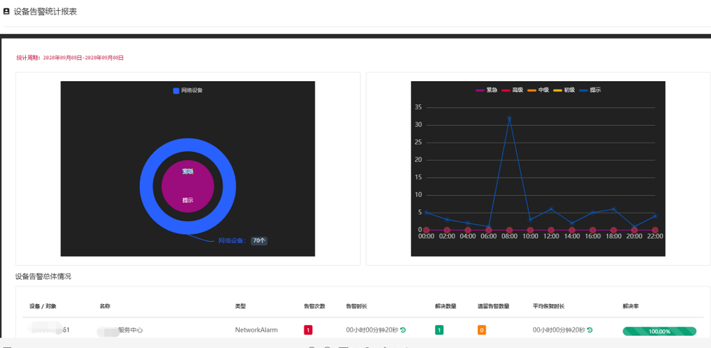Image resolution: width=711 pixels, height=348 pixels.
Task: Hide the 中级 series legend
Action: (x=538, y=90)
